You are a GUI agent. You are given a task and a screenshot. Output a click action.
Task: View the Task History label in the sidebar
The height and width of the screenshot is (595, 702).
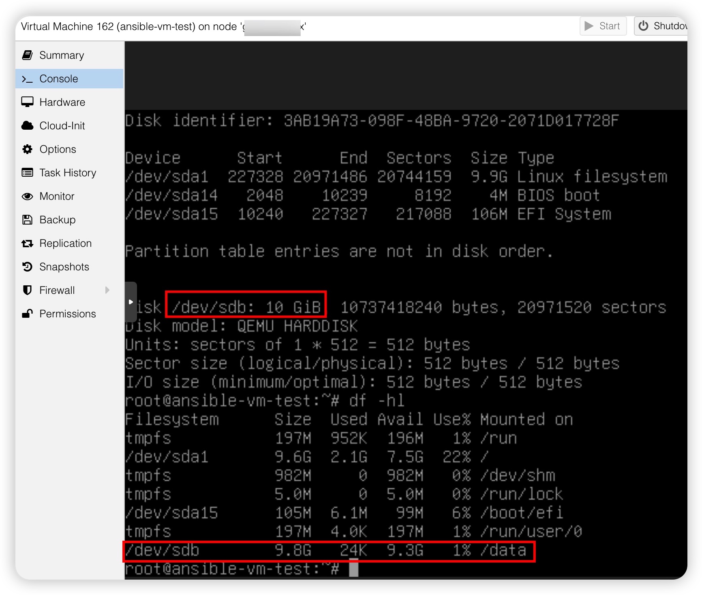tap(68, 173)
